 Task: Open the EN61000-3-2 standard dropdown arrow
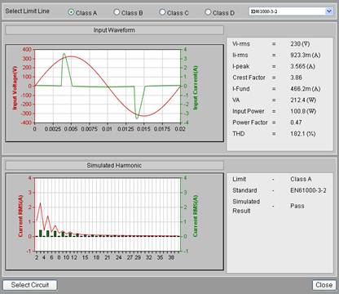click(329, 11)
